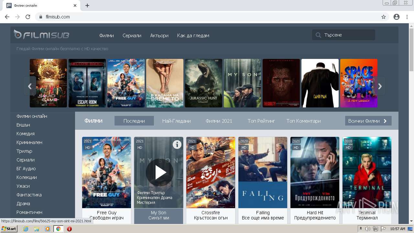Close the Филми онлайн tab

point(75,6)
